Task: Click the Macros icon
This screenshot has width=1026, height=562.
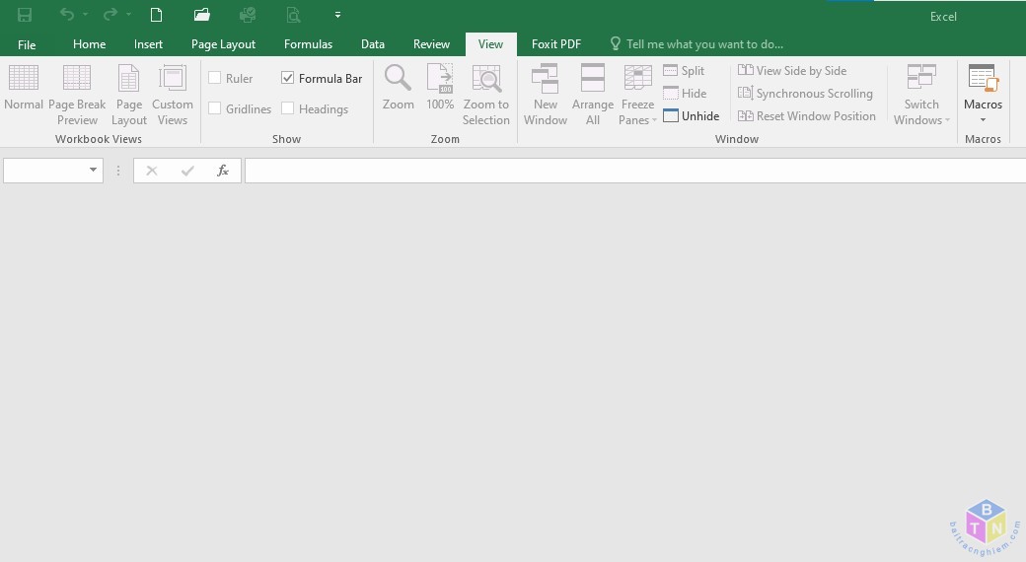Action: click(983, 80)
